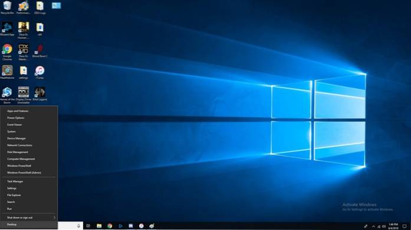Image resolution: width=411 pixels, height=230 pixels.
Task: Select the Heroes of the Storm shortcut
Action: 7,95
